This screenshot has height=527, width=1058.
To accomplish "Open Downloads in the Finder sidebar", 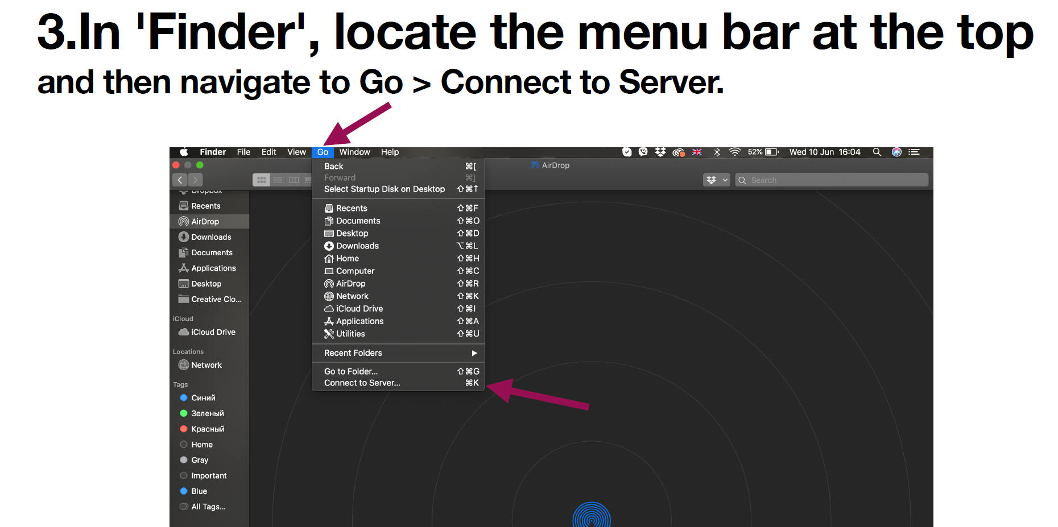I will (x=209, y=237).
